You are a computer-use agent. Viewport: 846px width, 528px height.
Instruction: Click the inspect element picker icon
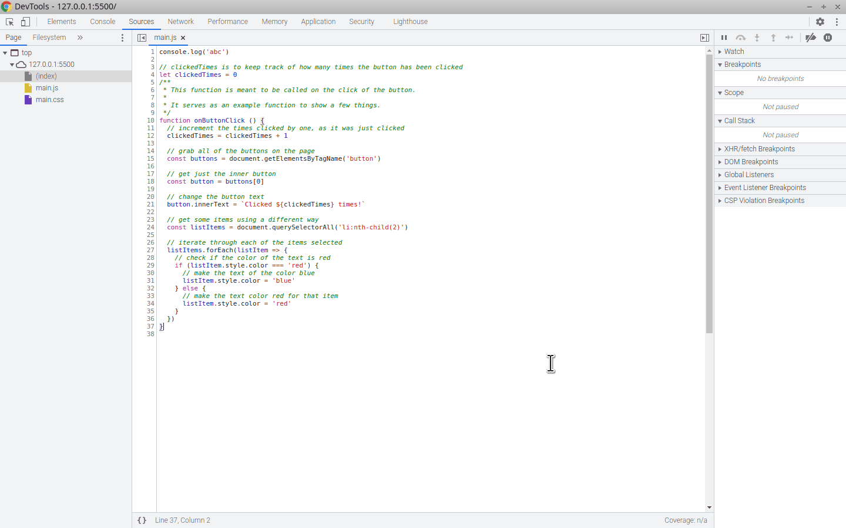9,22
